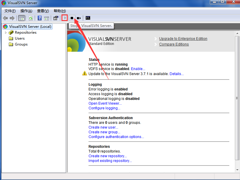Close the VisualSVN Server window
The image size is (240, 180).
(x=233, y=2)
